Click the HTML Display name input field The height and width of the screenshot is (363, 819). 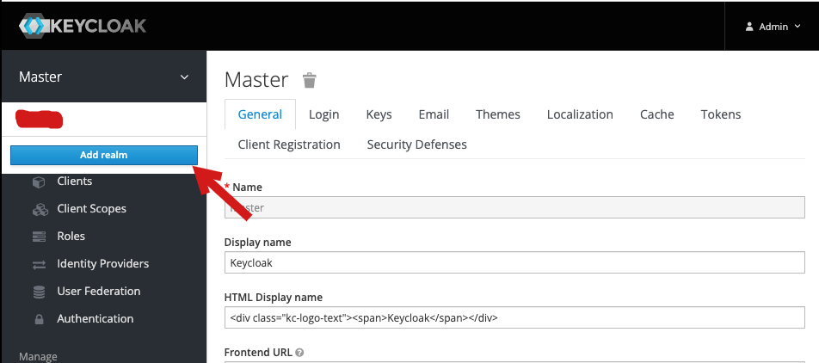coord(514,317)
